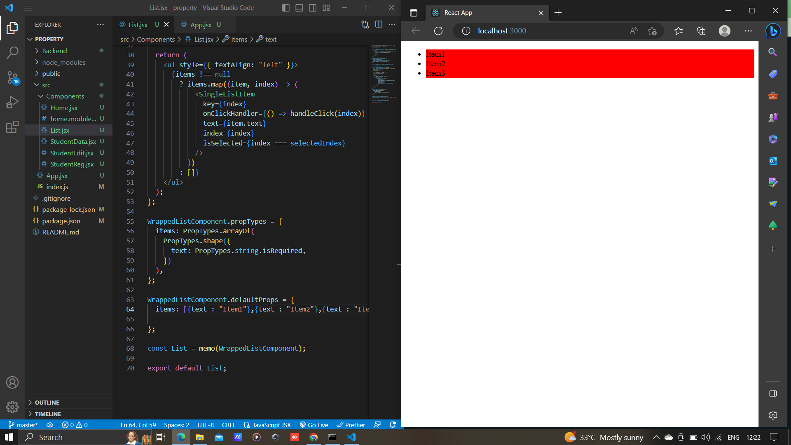
Task: Select the Run and Debug icon
Action: [x=12, y=102]
